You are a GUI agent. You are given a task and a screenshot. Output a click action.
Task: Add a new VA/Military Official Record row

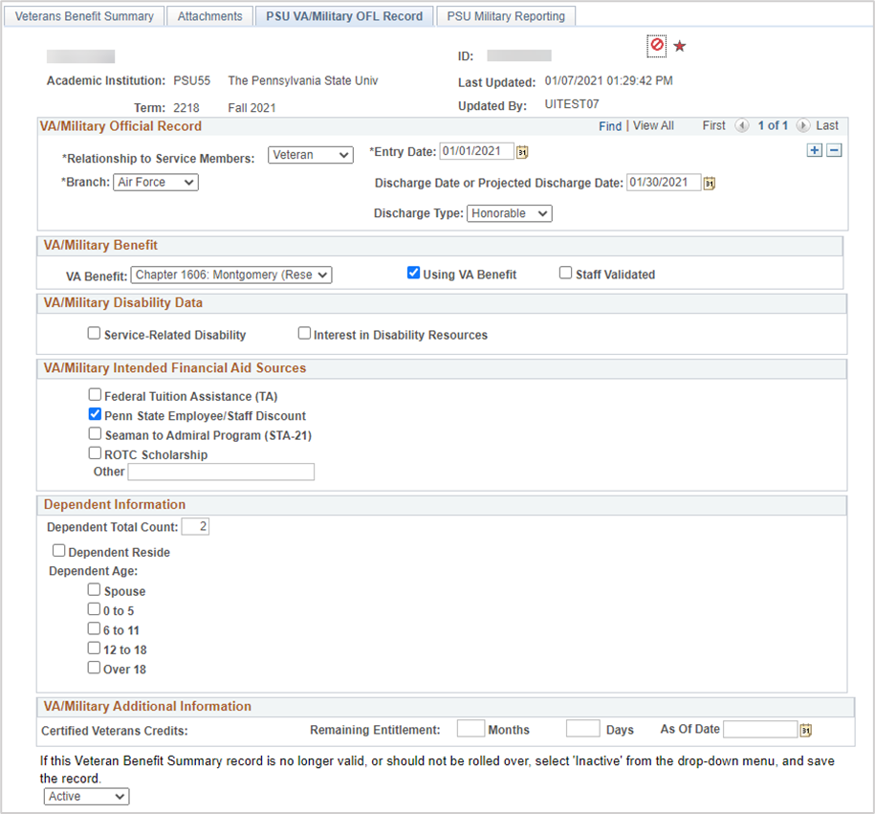coord(814,150)
